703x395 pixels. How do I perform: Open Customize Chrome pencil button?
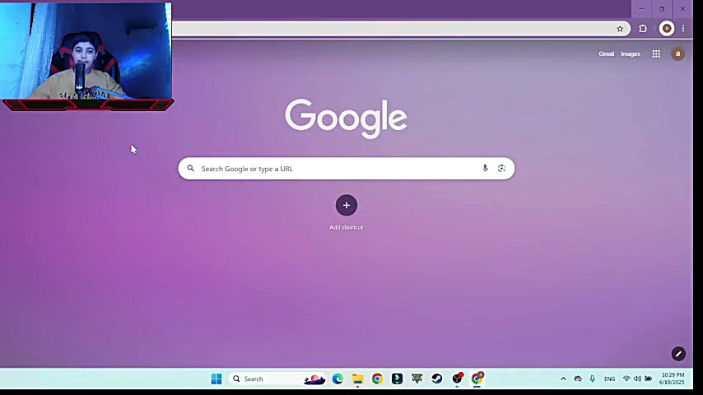tap(678, 354)
